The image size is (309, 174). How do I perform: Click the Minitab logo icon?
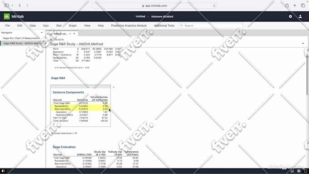tap(7, 16)
